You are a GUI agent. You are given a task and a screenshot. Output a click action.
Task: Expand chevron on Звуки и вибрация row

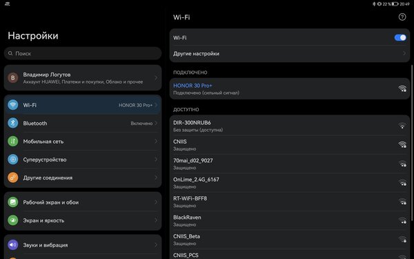156,245
